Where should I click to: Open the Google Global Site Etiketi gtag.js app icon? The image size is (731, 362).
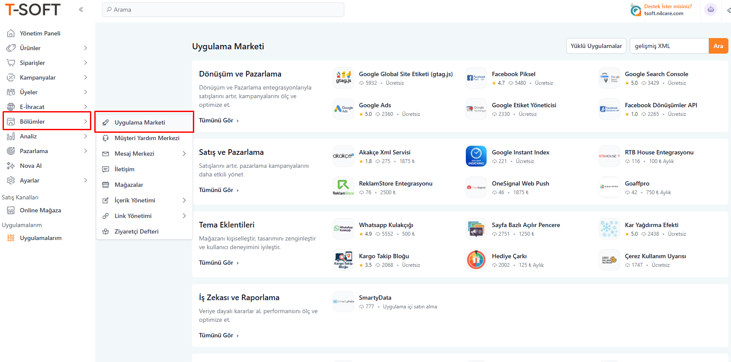pos(343,78)
